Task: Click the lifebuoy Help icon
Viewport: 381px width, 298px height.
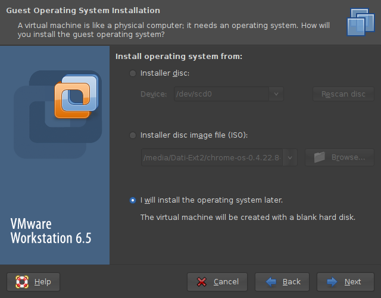Action: (22, 282)
